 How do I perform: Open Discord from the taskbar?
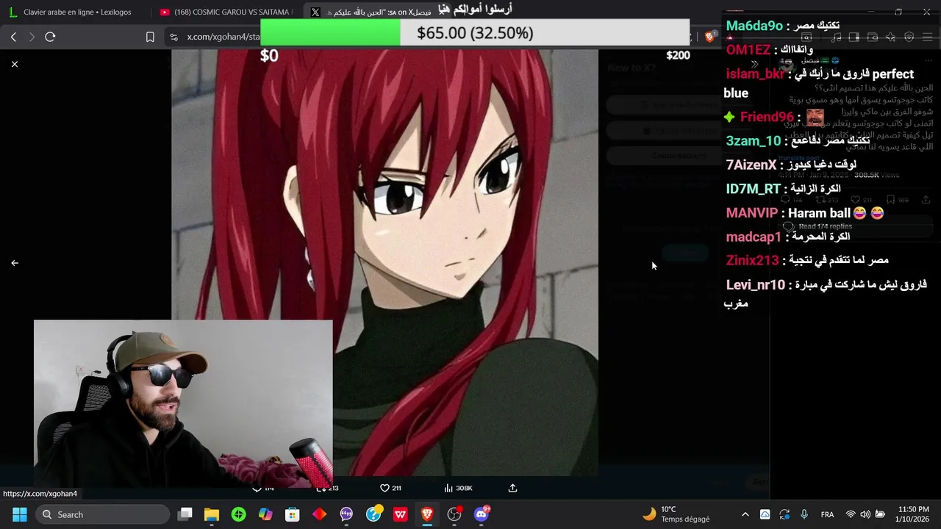click(x=482, y=514)
